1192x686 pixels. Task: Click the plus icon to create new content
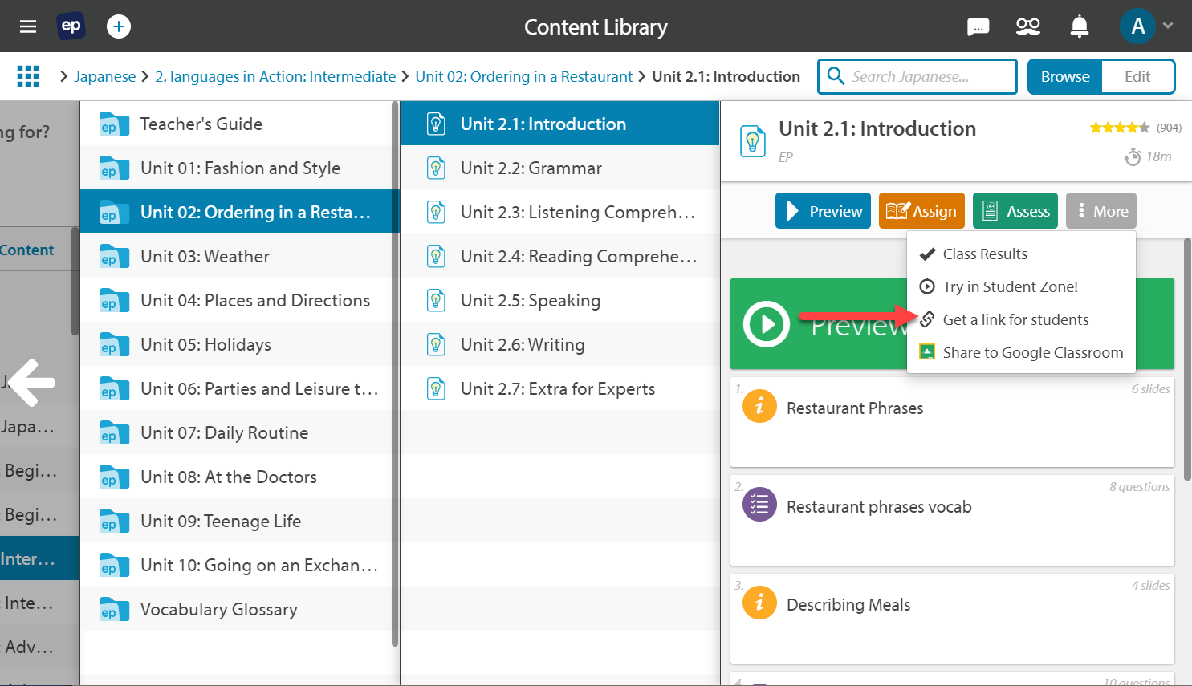pos(119,26)
